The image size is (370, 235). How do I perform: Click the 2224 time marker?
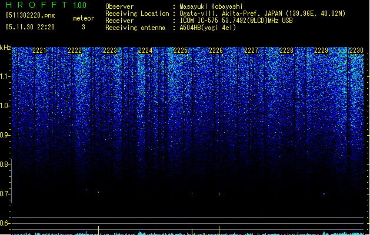pyautogui.click(x=145, y=51)
